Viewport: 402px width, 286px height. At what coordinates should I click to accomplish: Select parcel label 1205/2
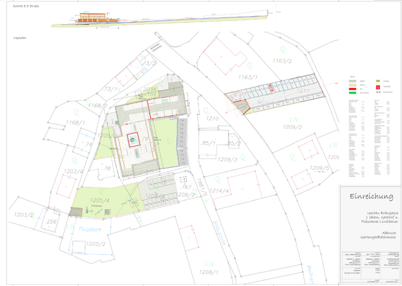click(96, 244)
